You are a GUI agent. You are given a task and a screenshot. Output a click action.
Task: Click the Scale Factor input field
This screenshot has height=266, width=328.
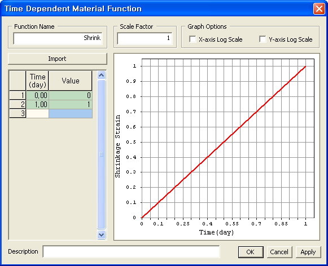click(x=145, y=38)
